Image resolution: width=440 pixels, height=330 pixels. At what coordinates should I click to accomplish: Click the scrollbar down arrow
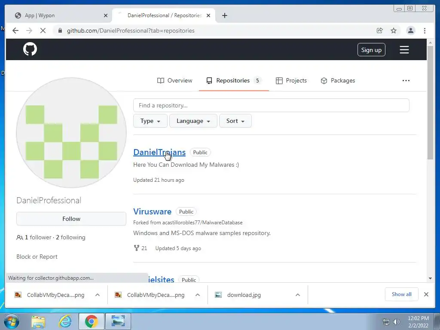430,278
